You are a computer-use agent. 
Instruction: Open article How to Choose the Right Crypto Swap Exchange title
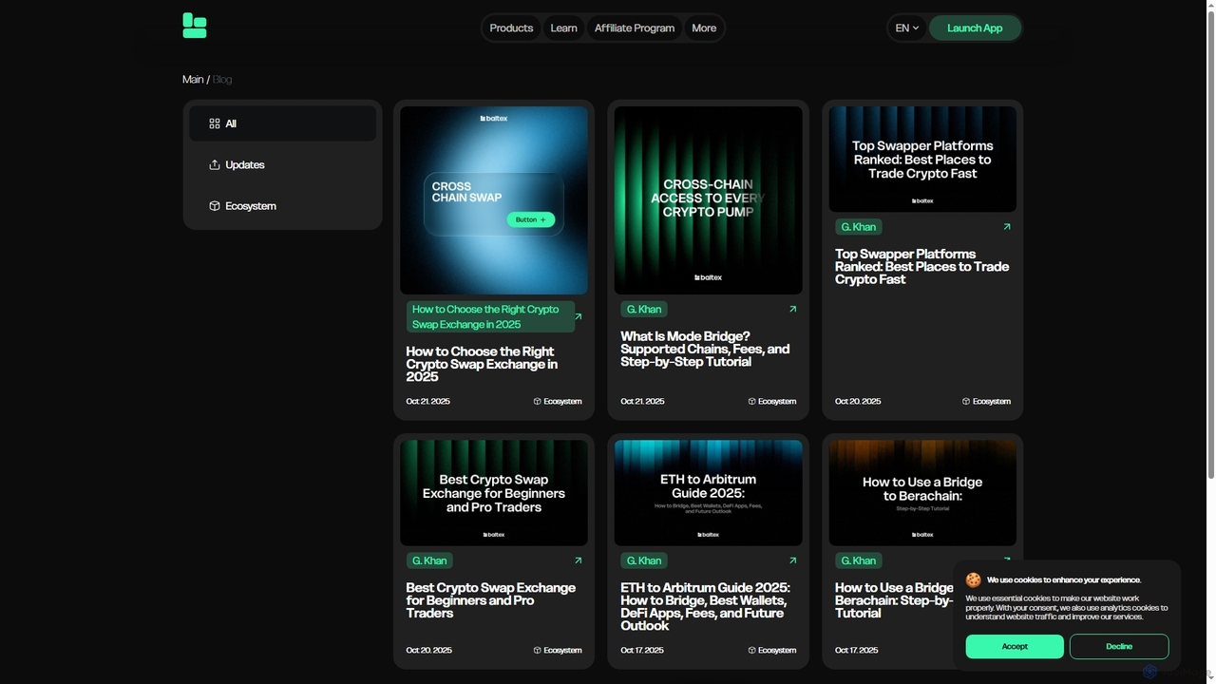coord(482,364)
